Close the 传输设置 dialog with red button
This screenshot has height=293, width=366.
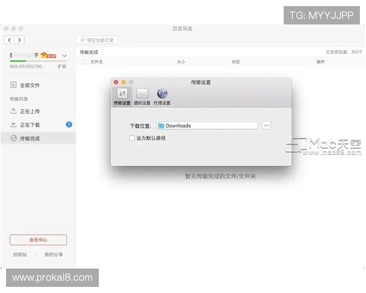tap(116, 82)
